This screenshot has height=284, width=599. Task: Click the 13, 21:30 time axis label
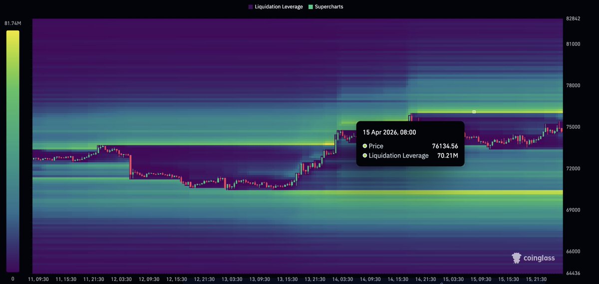[x=314, y=279]
